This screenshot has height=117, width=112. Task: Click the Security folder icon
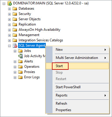click(15, 14)
